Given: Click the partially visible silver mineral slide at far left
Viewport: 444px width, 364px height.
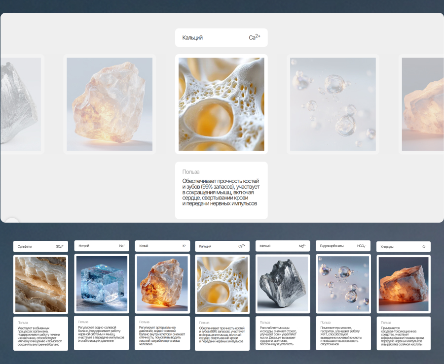Looking at the screenshot, I should [20, 104].
